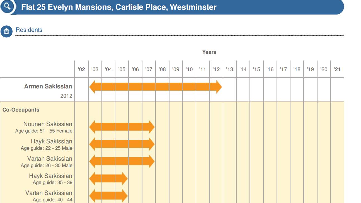361x203 pixels.
Task: Select co-occupant Nouneh Sakissian
Action: [48, 124]
